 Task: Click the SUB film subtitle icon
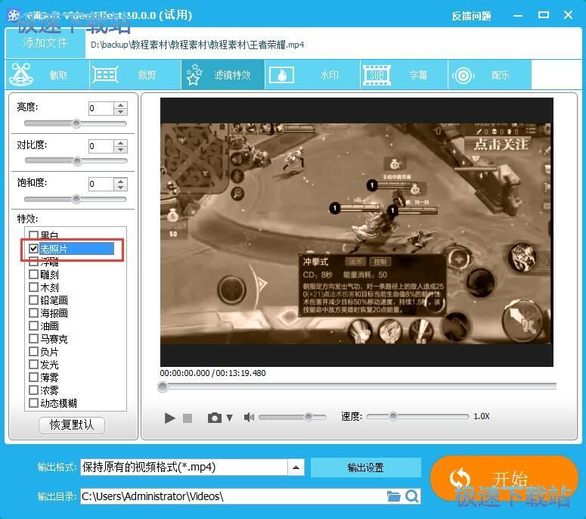(x=377, y=75)
